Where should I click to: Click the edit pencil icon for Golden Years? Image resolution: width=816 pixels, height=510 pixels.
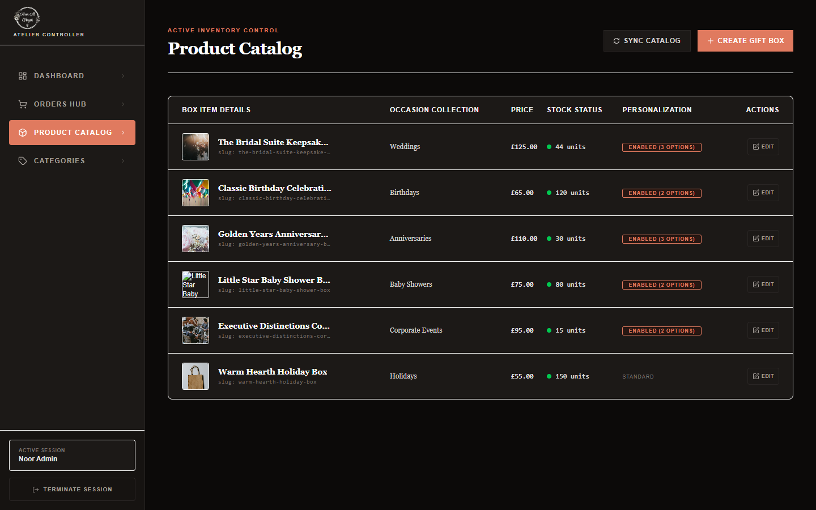[x=756, y=239]
